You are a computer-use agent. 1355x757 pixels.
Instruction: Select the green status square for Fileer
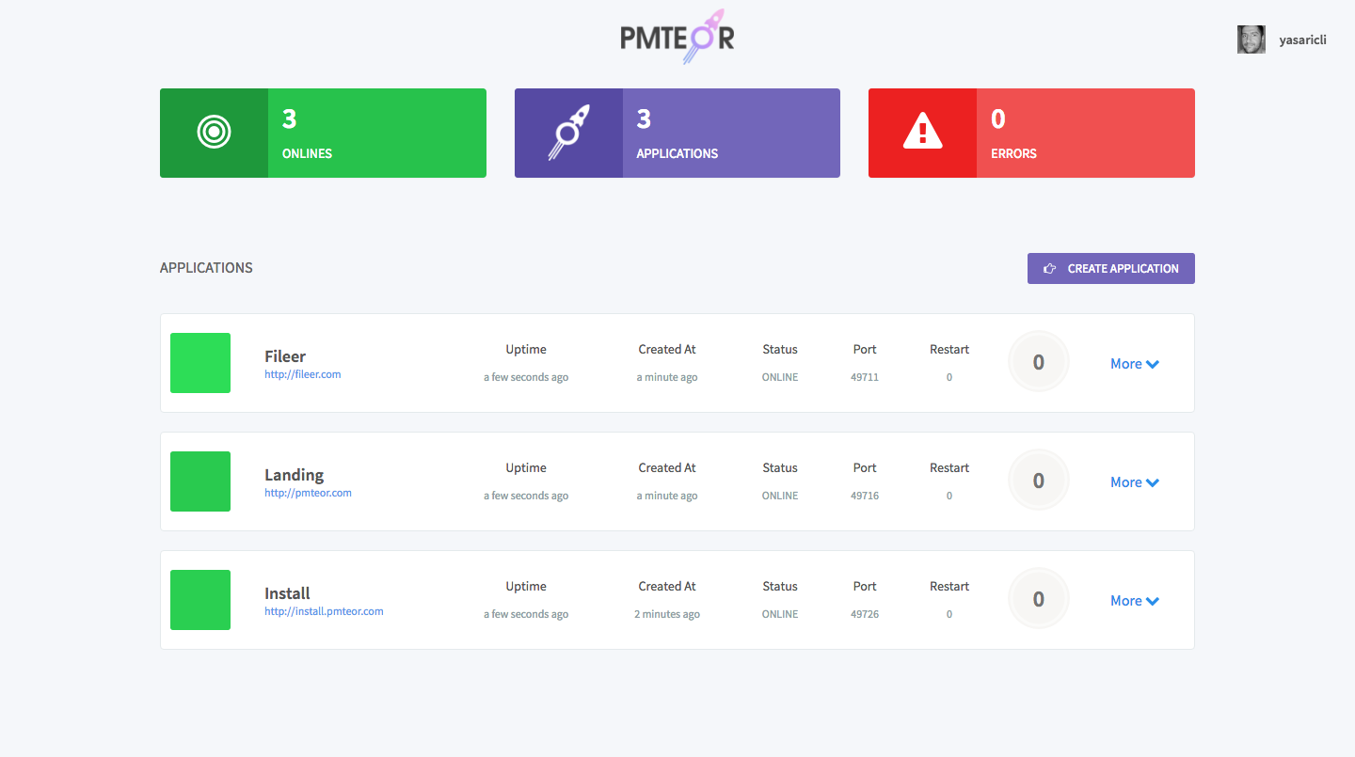pos(200,363)
